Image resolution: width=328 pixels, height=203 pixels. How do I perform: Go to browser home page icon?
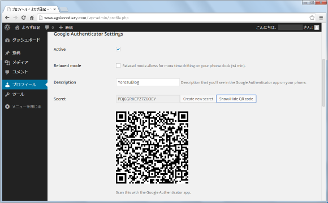(32, 17)
